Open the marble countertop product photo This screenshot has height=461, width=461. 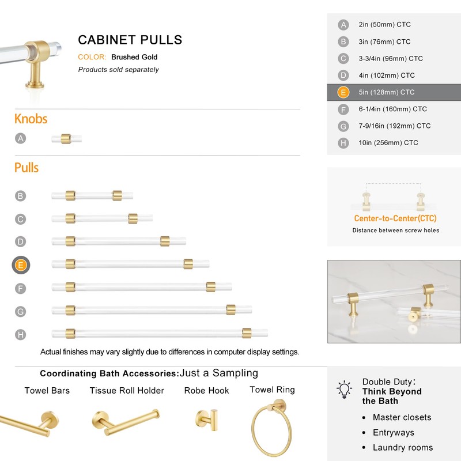(394, 301)
